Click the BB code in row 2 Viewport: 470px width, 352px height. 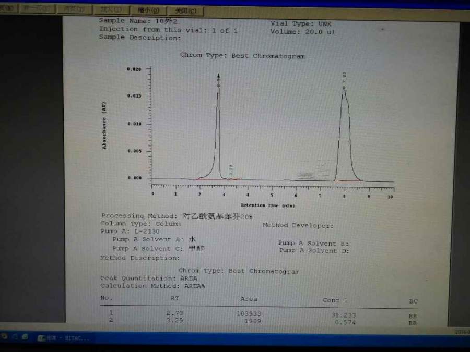click(413, 323)
